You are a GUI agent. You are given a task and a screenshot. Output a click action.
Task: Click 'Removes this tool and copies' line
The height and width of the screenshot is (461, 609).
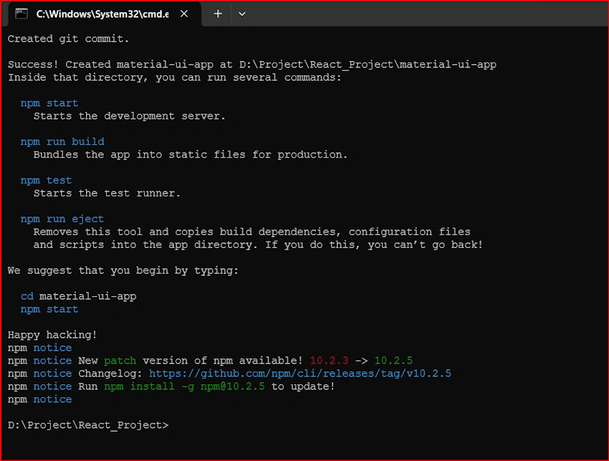tap(251, 232)
